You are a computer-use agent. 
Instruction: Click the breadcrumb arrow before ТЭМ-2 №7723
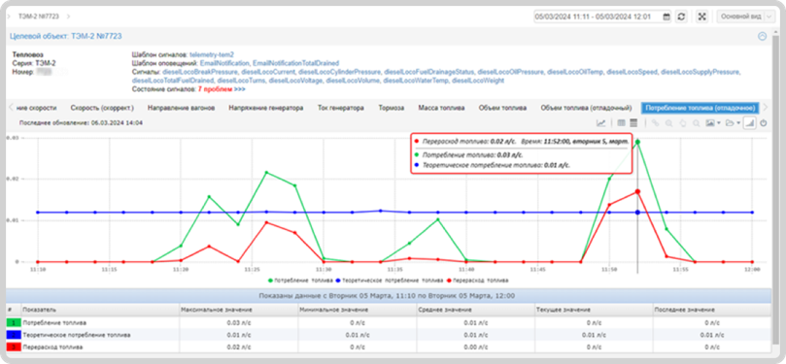(x=10, y=17)
